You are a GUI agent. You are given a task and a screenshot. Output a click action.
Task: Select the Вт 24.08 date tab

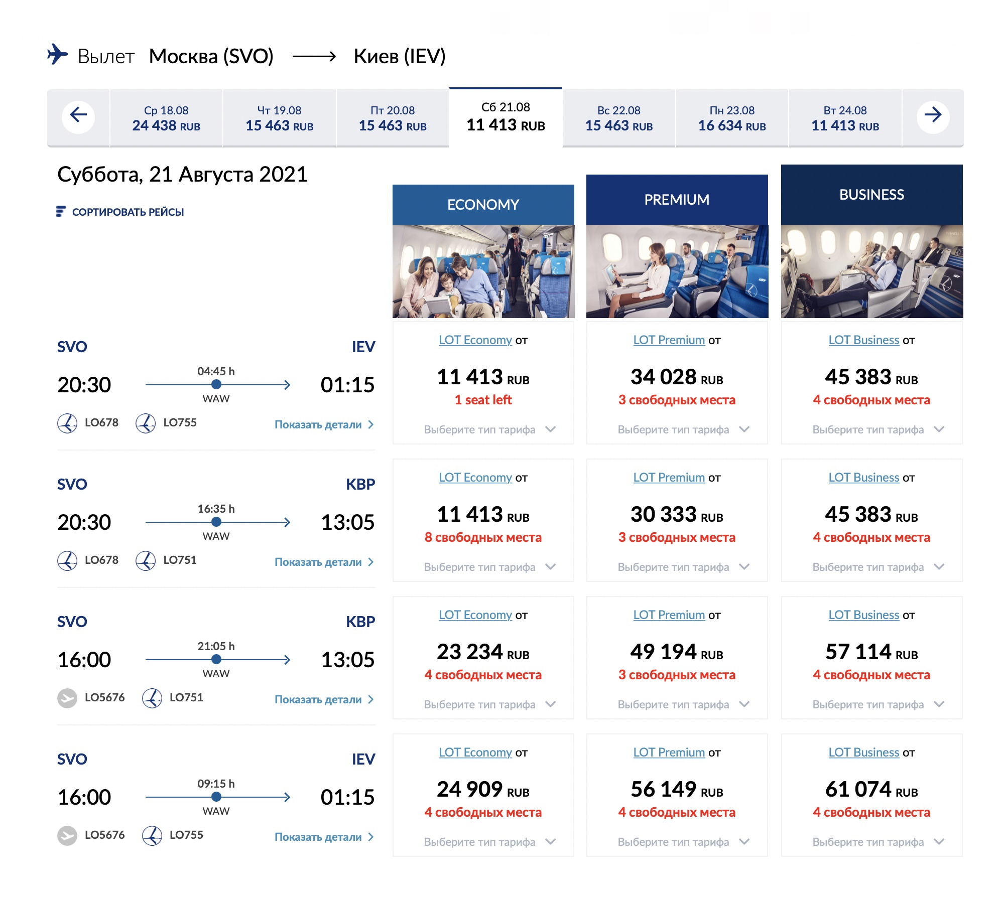pyautogui.click(x=845, y=118)
